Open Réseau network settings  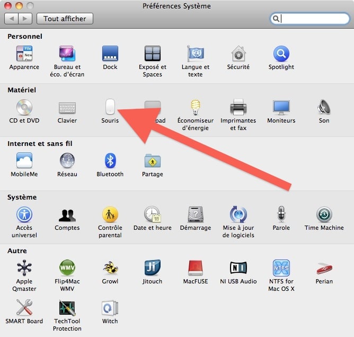[x=67, y=161]
